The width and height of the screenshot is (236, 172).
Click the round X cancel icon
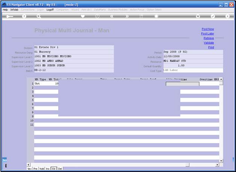click(x=227, y=16)
